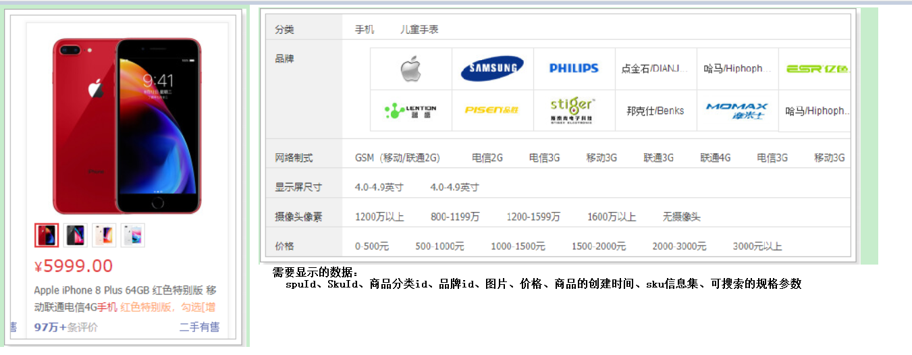Click the 网络制式 row label
This screenshot has height=355, width=912.
[x=294, y=158]
